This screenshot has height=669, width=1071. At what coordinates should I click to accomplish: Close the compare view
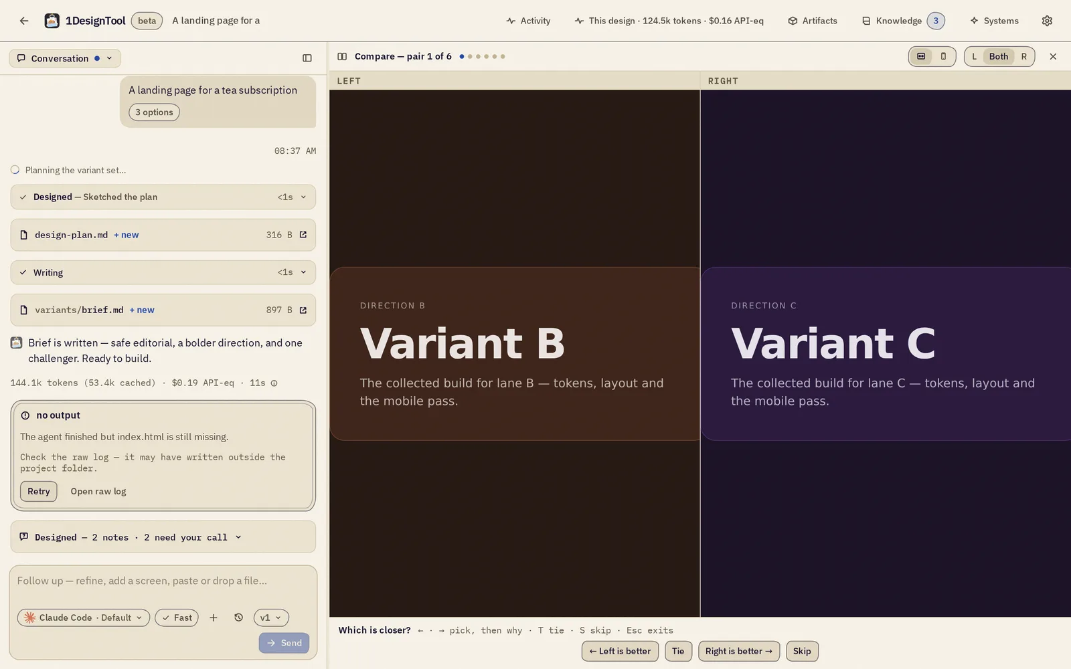tap(1053, 57)
